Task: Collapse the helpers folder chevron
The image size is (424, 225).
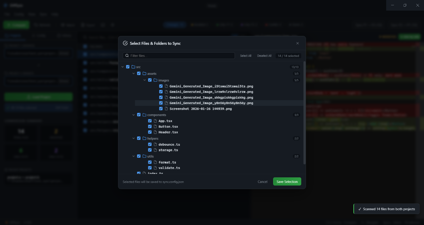Action: (134, 138)
